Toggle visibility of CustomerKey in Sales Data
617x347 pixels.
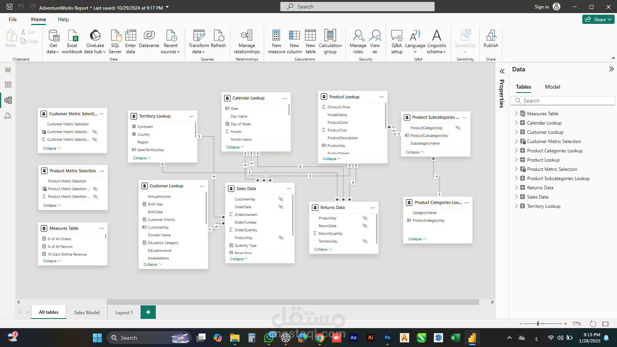(281, 199)
